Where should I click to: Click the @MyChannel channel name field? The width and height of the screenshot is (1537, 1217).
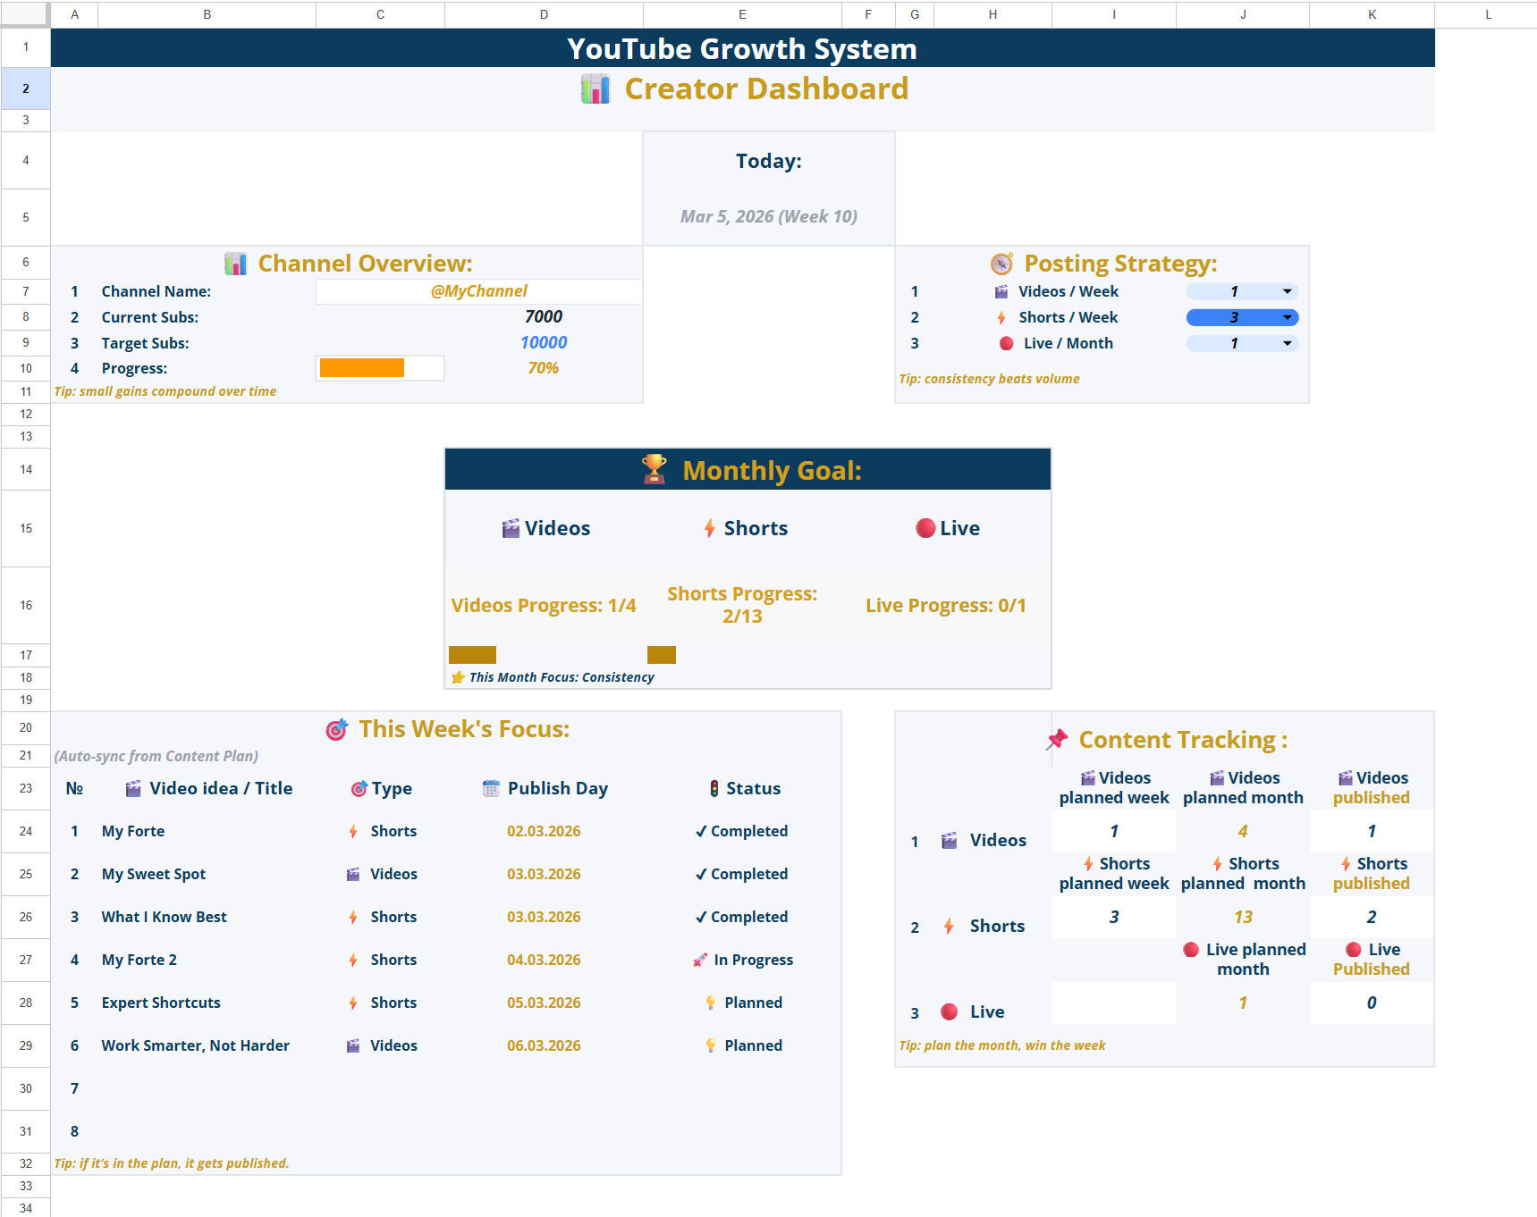click(478, 291)
